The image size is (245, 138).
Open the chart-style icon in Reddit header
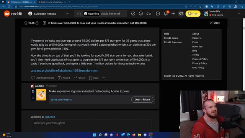141,14
